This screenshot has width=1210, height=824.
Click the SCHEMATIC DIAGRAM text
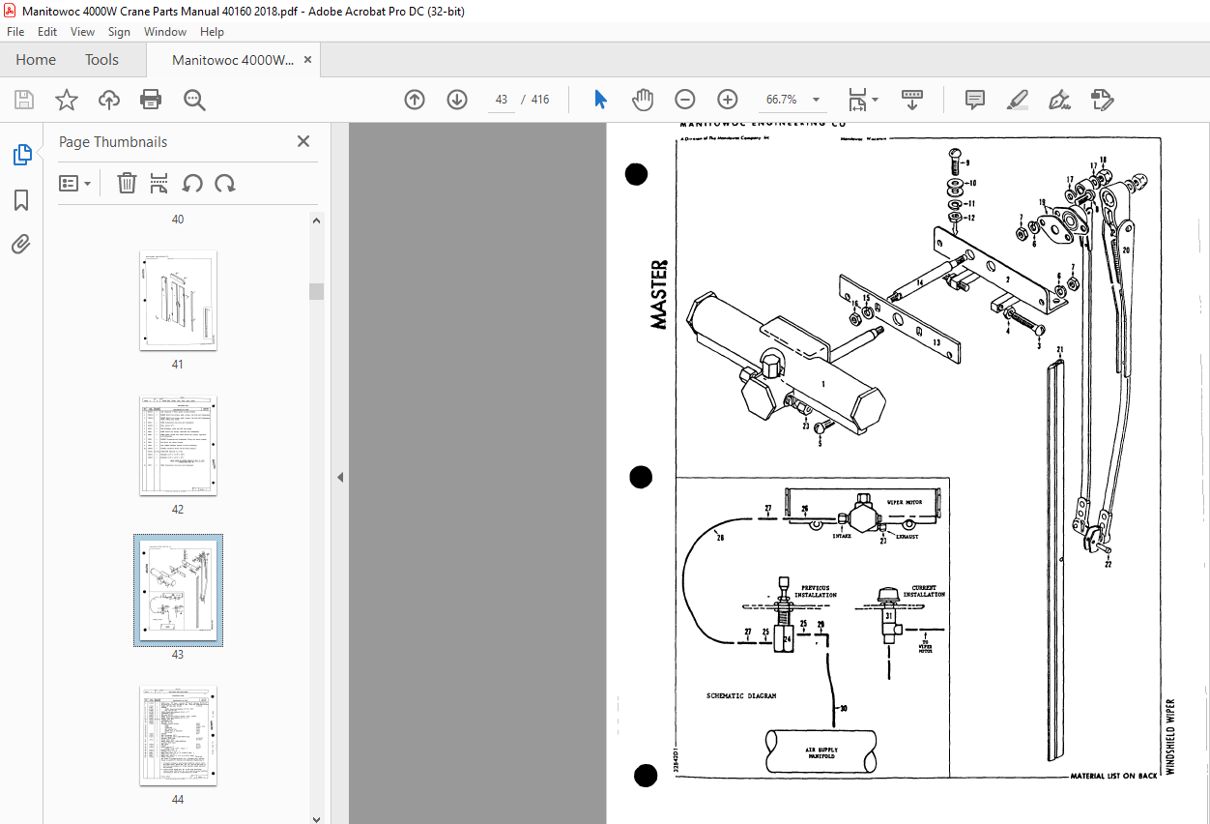coord(741,695)
